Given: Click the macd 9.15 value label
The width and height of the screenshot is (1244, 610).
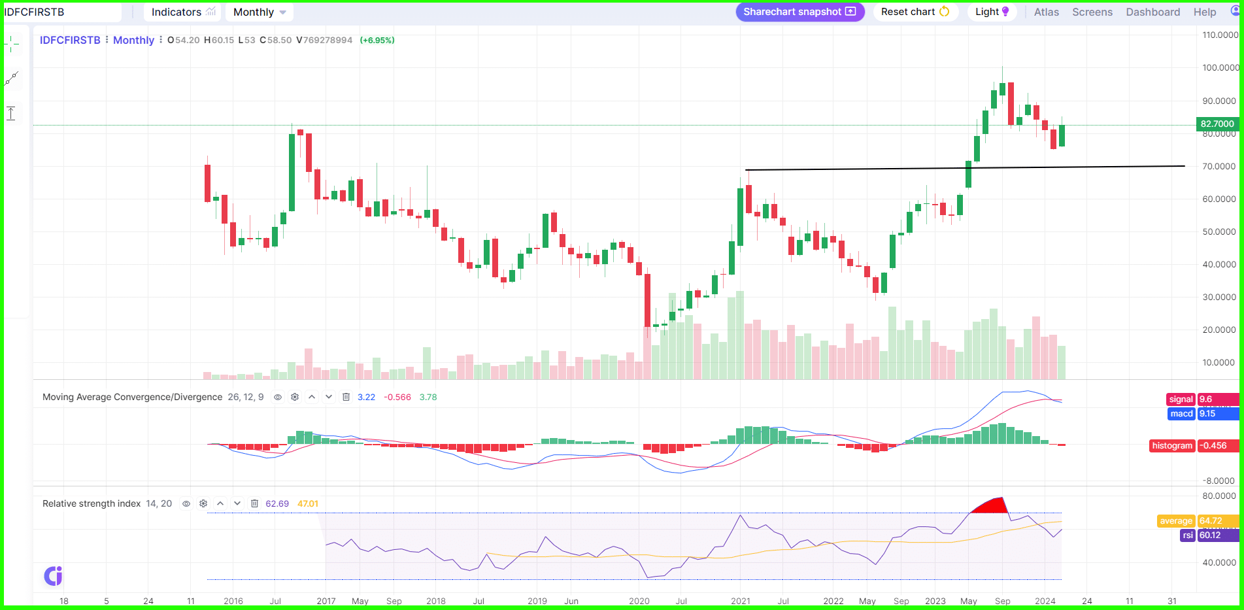Looking at the screenshot, I should pyautogui.click(x=1203, y=414).
